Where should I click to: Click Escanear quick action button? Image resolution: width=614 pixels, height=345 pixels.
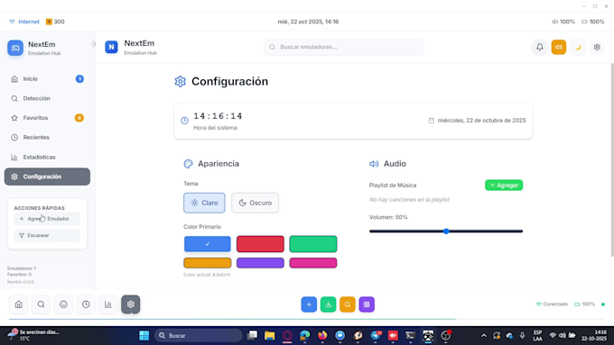(47, 235)
